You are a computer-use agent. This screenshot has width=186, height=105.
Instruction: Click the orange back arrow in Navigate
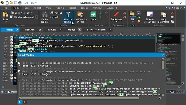[x=106, y=13]
